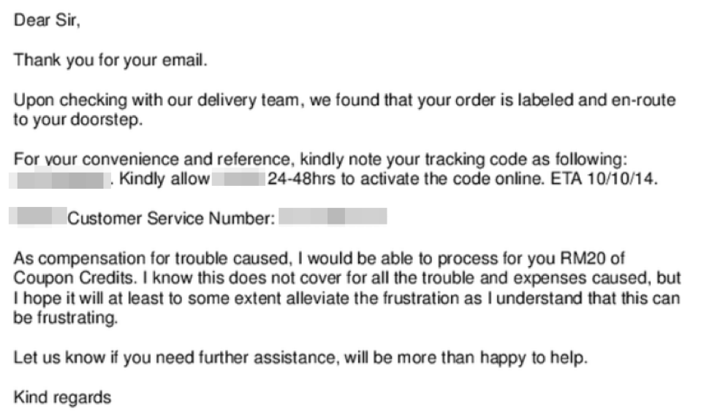Click the blurred Customer Service phone number

(x=333, y=217)
